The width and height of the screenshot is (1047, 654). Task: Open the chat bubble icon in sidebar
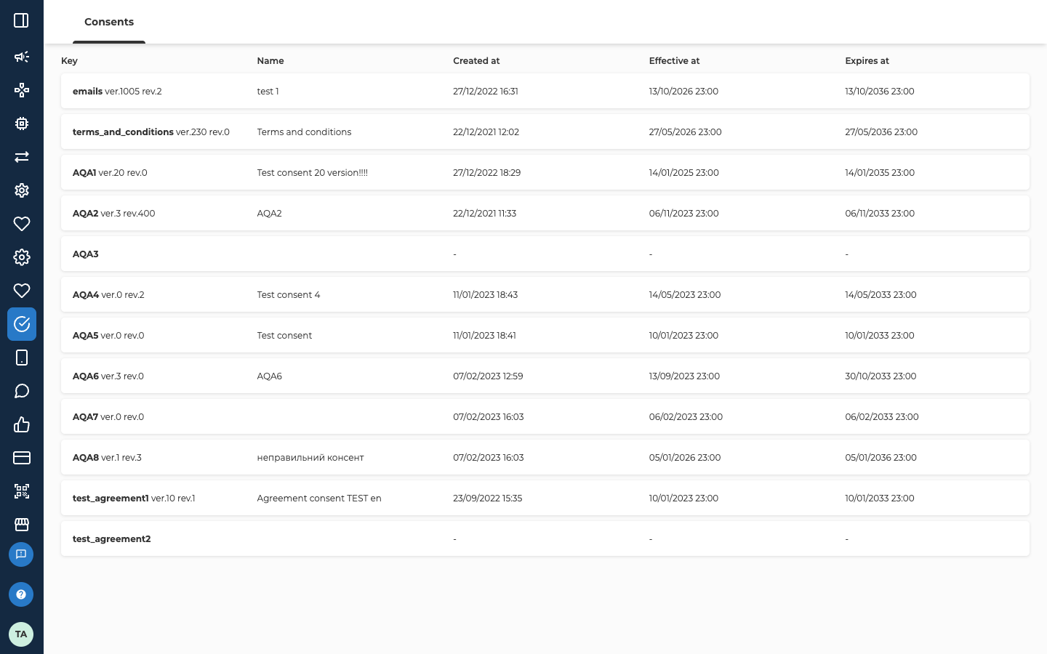[22, 391]
